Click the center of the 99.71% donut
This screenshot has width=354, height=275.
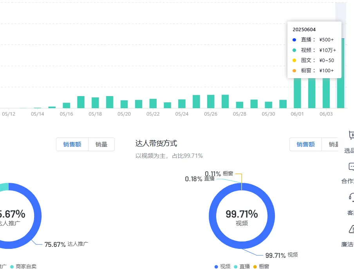(242, 216)
